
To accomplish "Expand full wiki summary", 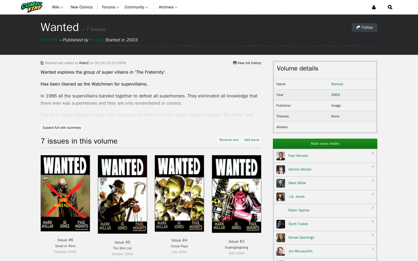I will point(62,128).
